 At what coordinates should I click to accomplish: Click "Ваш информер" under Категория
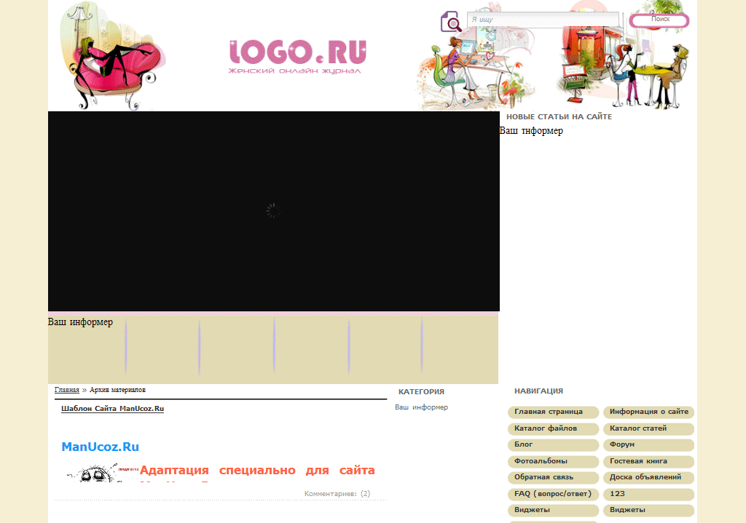[422, 407]
